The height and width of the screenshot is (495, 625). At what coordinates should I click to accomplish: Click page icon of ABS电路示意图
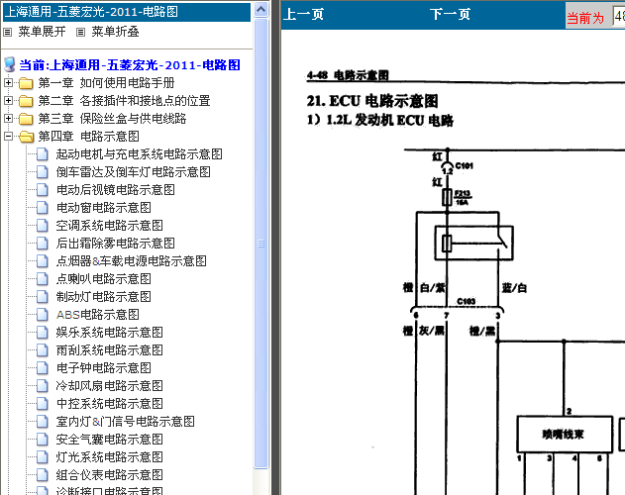click(43, 315)
